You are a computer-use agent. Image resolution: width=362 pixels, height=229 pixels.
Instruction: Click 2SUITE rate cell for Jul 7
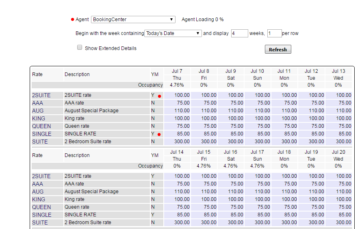pyautogui.click(x=177, y=95)
